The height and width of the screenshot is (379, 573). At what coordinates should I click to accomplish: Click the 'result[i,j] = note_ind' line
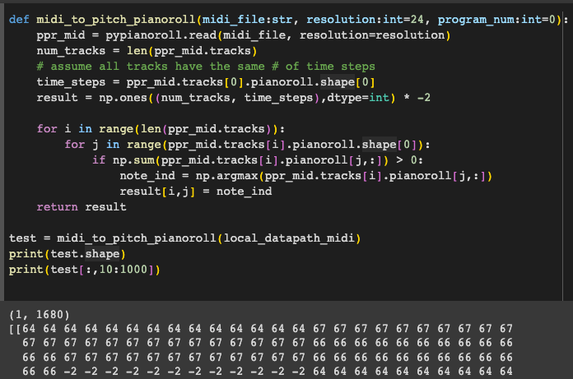pos(195,192)
